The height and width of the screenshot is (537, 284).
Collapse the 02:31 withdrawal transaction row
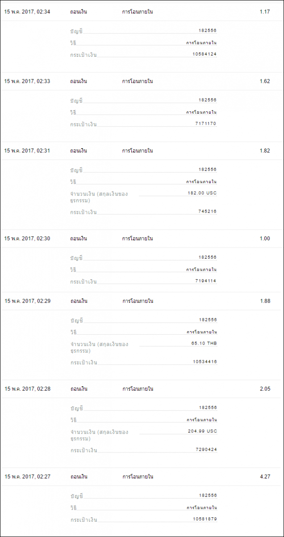[142, 151]
